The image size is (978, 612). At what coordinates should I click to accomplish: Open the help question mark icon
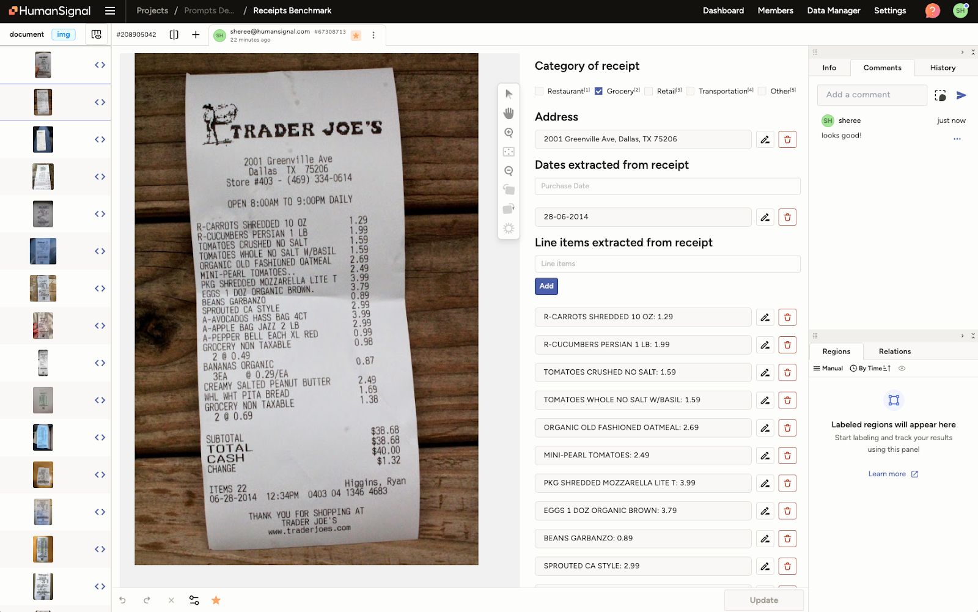932,10
